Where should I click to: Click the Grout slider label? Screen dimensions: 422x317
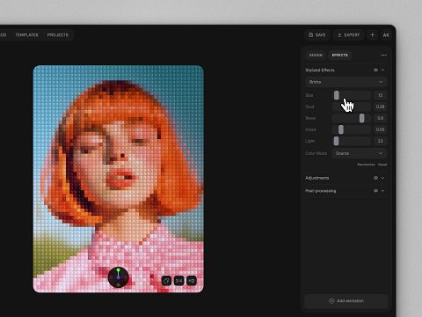[310, 129]
